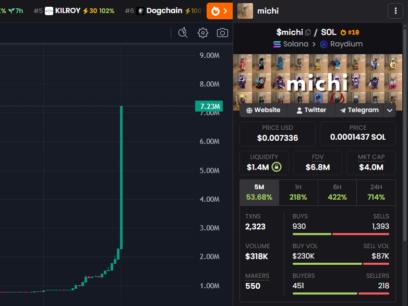408x306 pixels.
Task: Click the MKT CAP $4.0M box
Action: [x=371, y=163]
